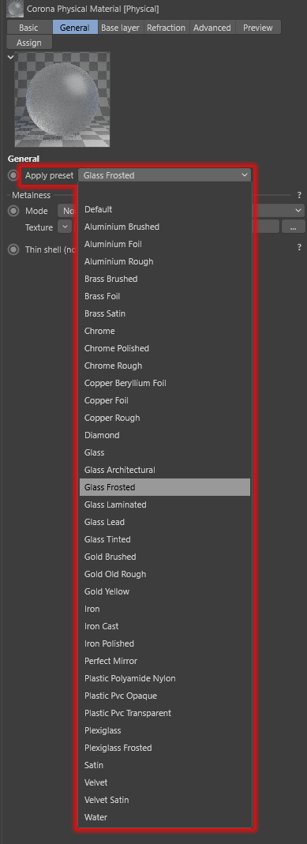Switch to the Refraction tab

167,28
